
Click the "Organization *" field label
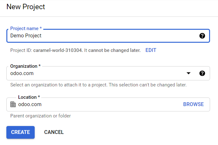click(25, 66)
